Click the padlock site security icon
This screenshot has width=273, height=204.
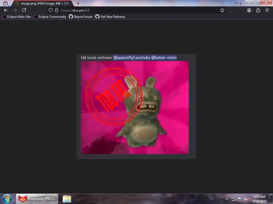(x=57, y=10)
